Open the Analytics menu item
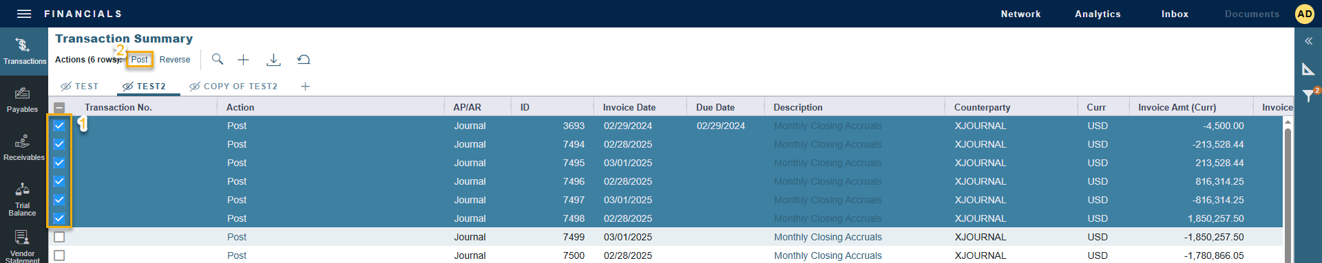Viewport: 1322px width, 263px height. tap(1098, 14)
